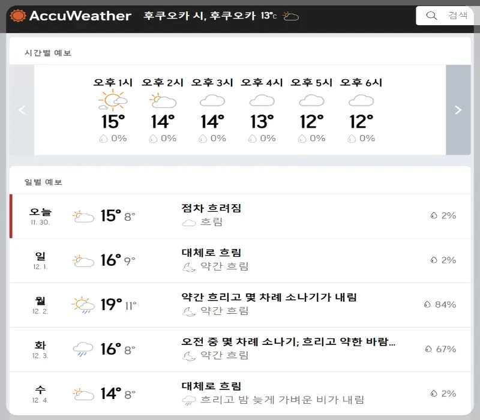
Task: Click the 오늘 row daytime weather icon
Action: pyautogui.click(x=83, y=217)
